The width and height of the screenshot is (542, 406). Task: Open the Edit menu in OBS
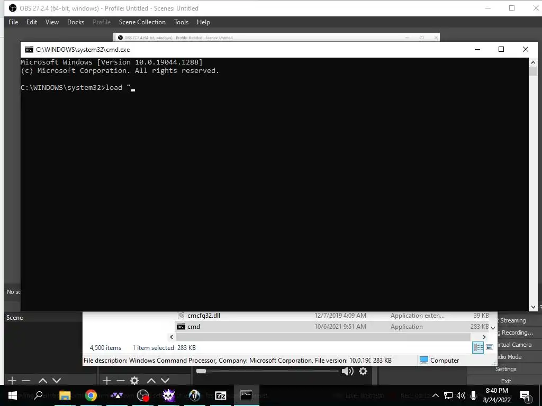click(32, 22)
